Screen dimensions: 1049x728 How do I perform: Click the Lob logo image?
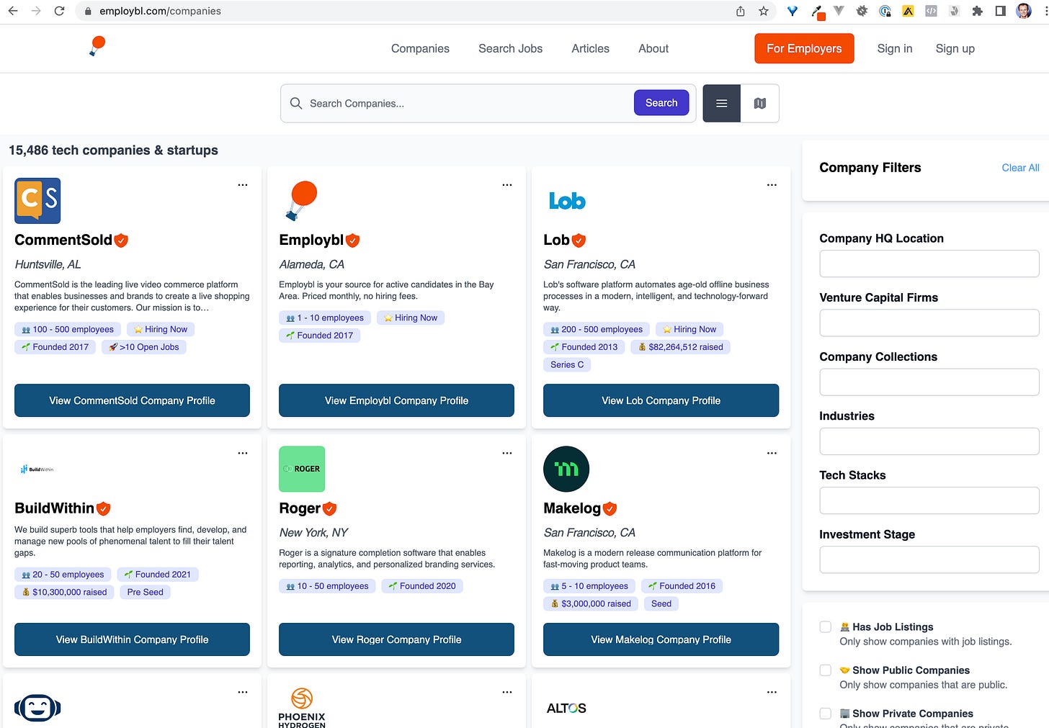pos(567,201)
